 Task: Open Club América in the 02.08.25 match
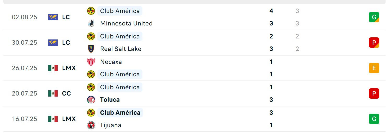pyautogui.click(x=120, y=11)
